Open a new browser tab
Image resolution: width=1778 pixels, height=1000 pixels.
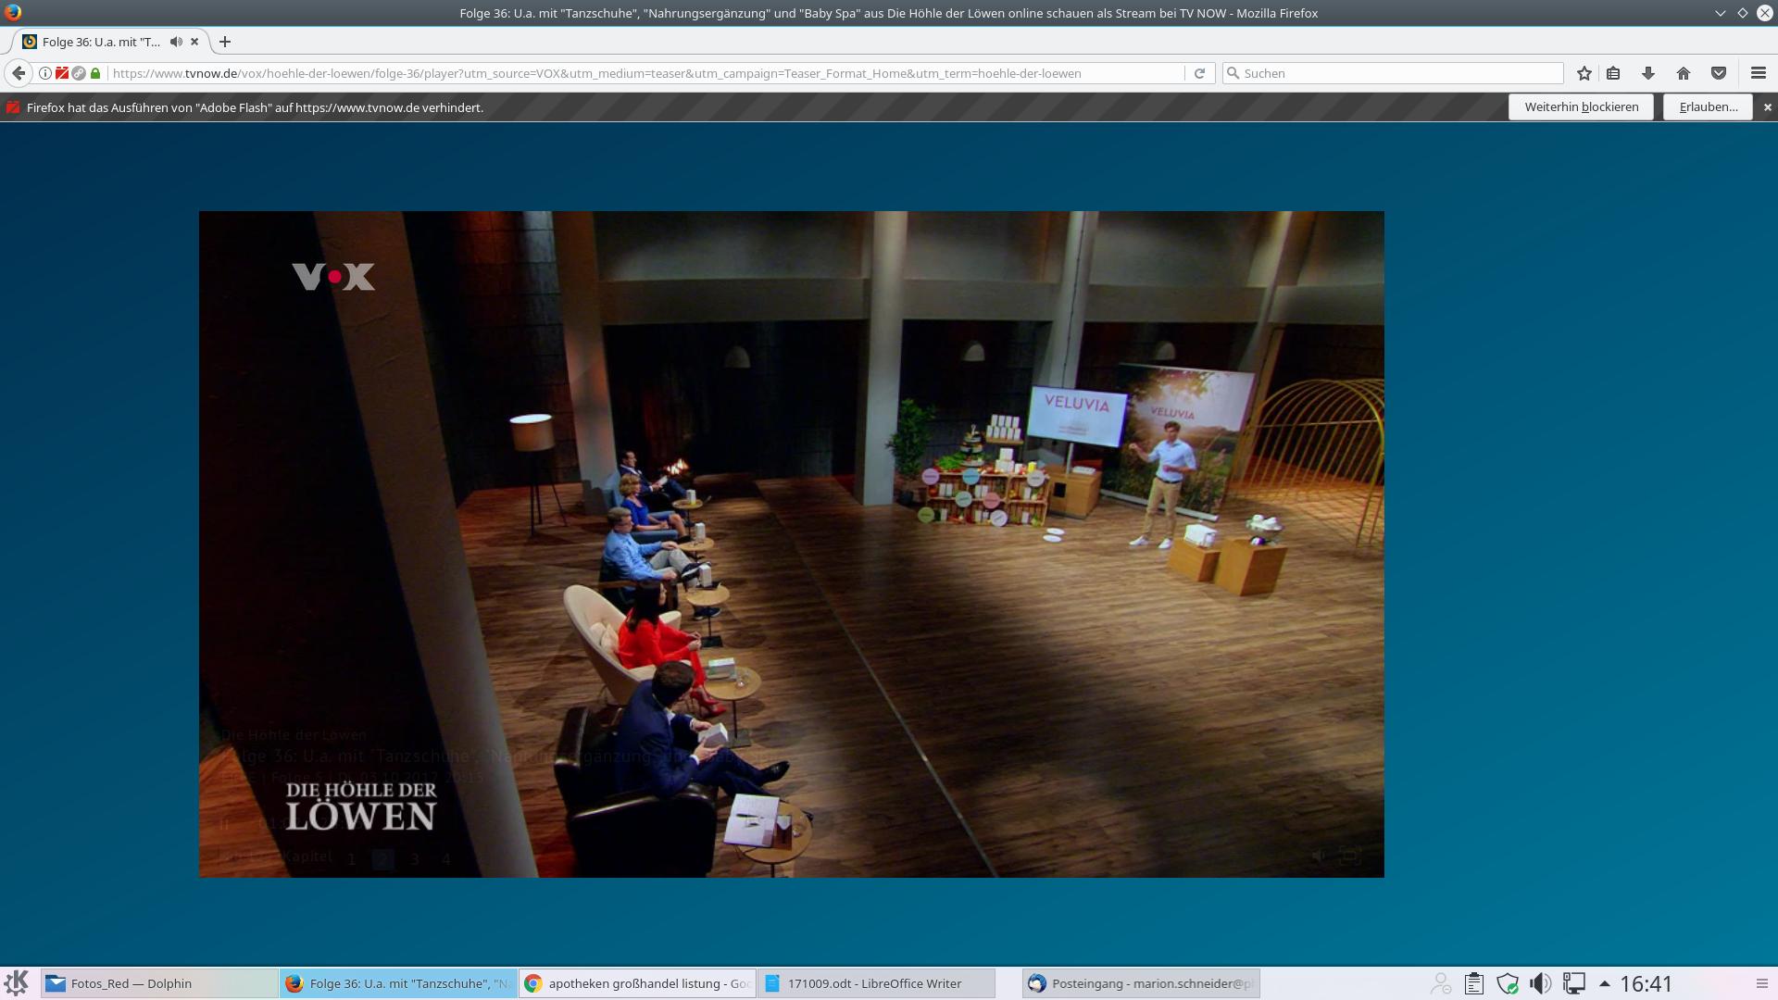[225, 42]
